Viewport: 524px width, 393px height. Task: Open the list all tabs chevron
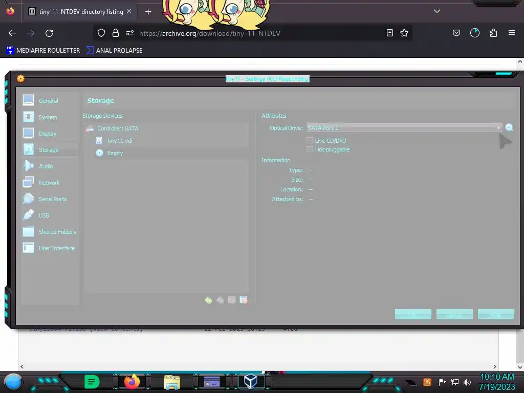pos(437,11)
